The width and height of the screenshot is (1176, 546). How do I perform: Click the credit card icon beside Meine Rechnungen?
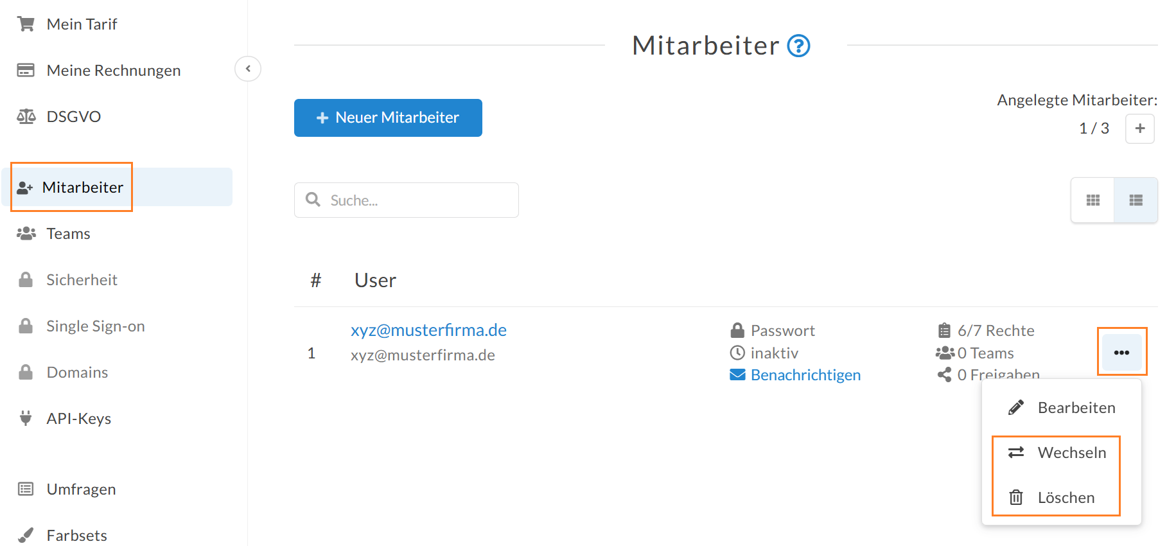pyautogui.click(x=26, y=70)
